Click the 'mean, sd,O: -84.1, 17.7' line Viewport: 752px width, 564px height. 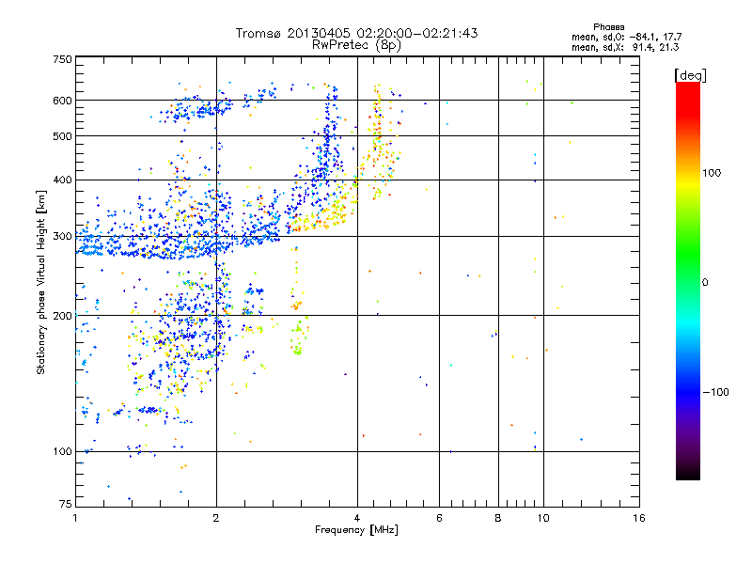pos(626,37)
